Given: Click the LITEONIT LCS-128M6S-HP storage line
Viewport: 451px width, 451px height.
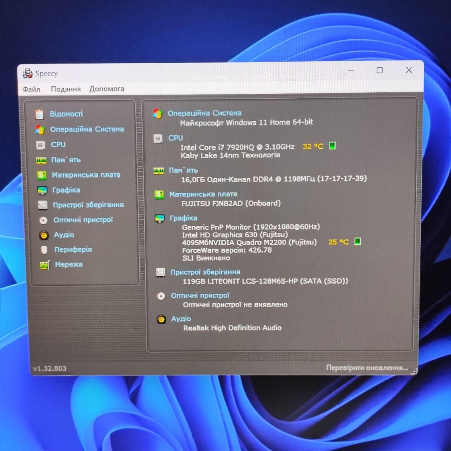Looking at the screenshot, I should tap(265, 281).
